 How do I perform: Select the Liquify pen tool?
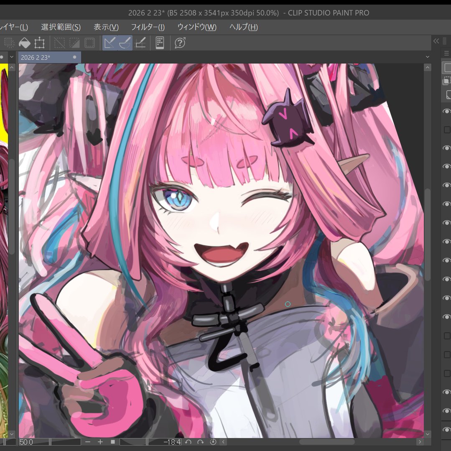(x=141, y=42)
